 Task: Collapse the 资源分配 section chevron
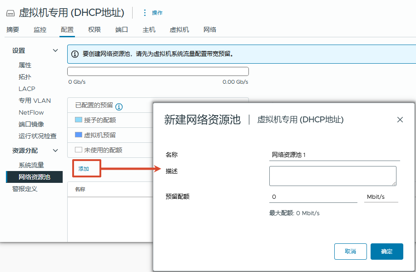pyautogui.click(x=55, y=151)
